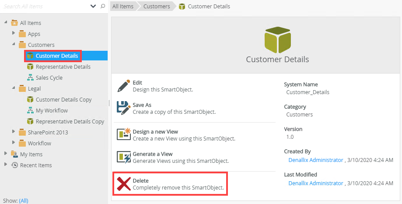The width and height of the screenshot is (402, 204).
Task: Click the Edit SmartObject pencil icon
Action: (x=123, y=86)
